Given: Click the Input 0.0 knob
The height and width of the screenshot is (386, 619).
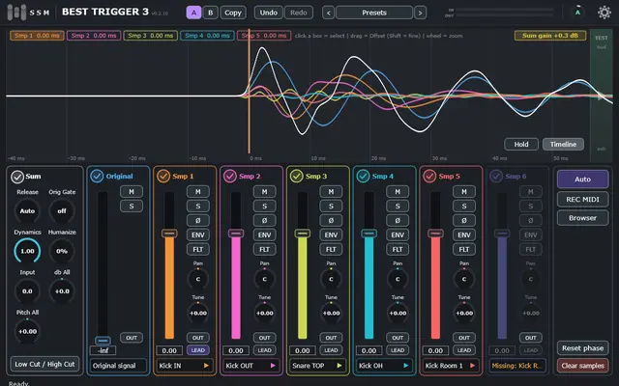Looking at the screenshot, I should coord(27,291).
